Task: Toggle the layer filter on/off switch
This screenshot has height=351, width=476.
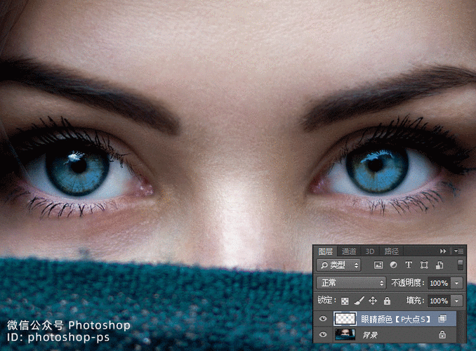Action: 461,265
